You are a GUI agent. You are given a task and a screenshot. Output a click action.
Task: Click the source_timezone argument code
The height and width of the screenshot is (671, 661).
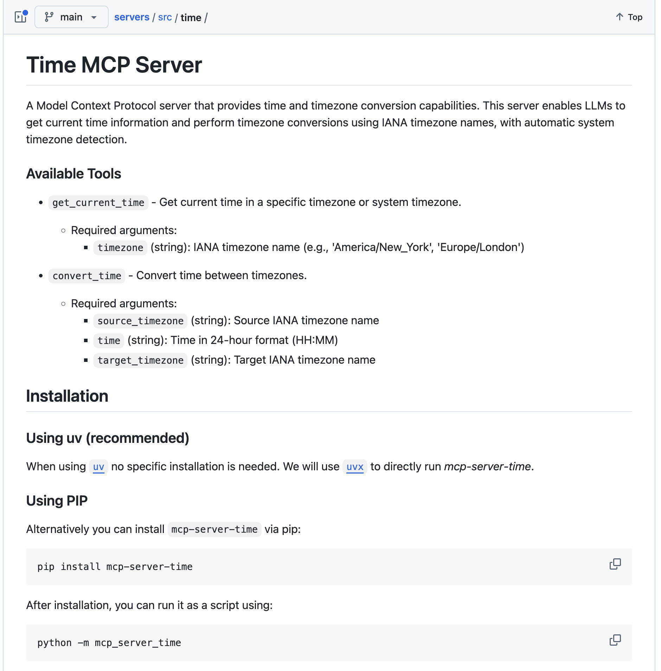(140, 321)
